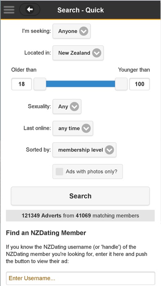Click the Older than slider handle
Viewport: 161px width, 286px height.
[40, 84]
